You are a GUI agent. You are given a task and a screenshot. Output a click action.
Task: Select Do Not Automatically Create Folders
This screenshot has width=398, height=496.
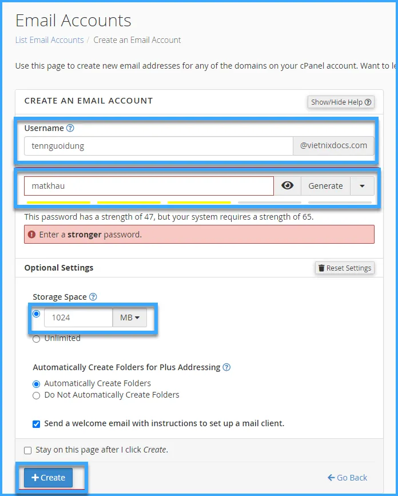tap(37, 395)
